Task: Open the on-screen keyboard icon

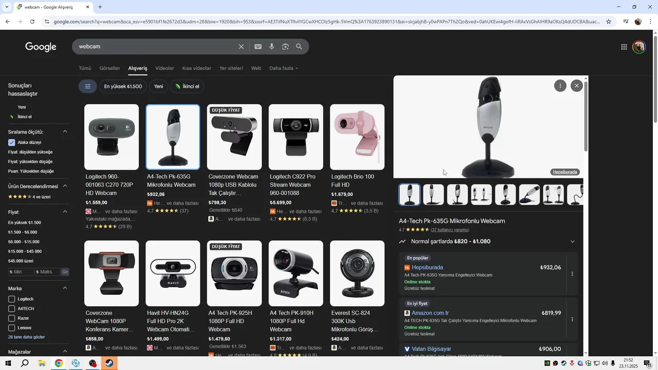Action: click(x=258, y=47)
